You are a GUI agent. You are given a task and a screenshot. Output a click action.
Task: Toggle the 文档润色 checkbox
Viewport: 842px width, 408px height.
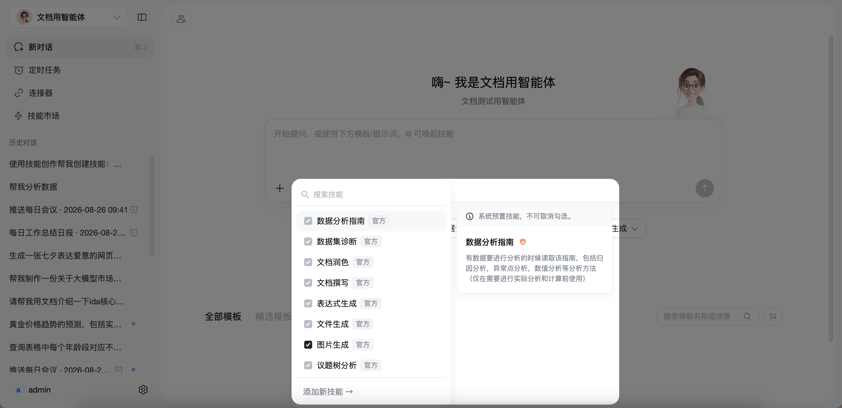coord(308,262)
